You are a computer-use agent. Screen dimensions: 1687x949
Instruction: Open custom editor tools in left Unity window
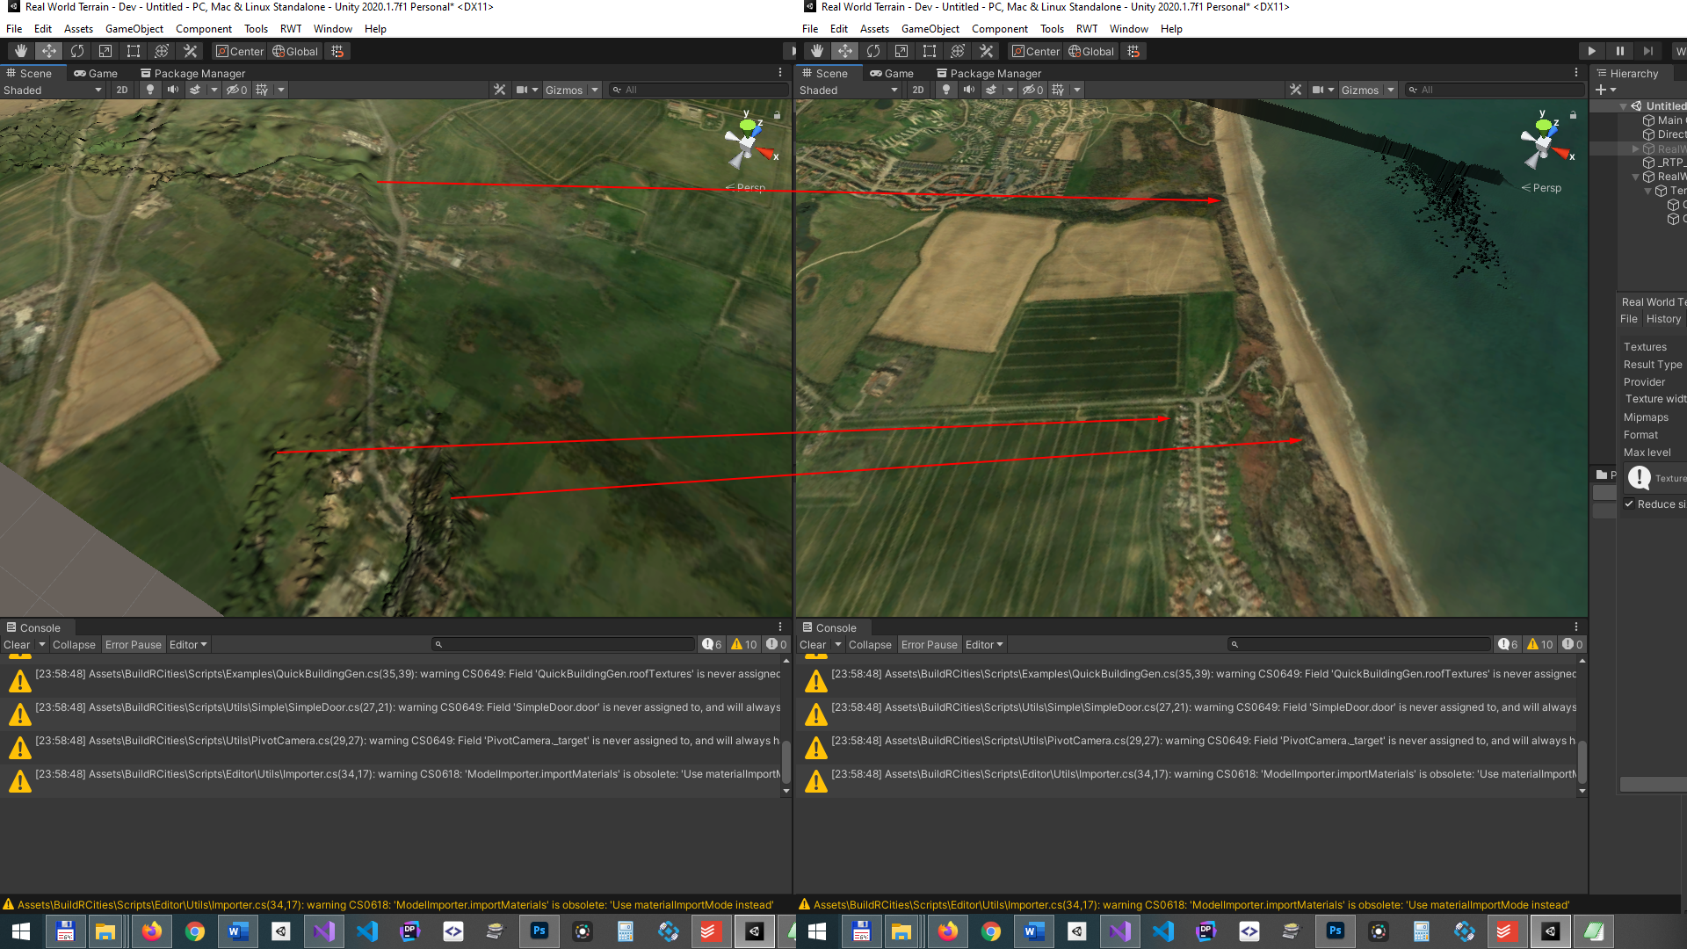[190, 51]
